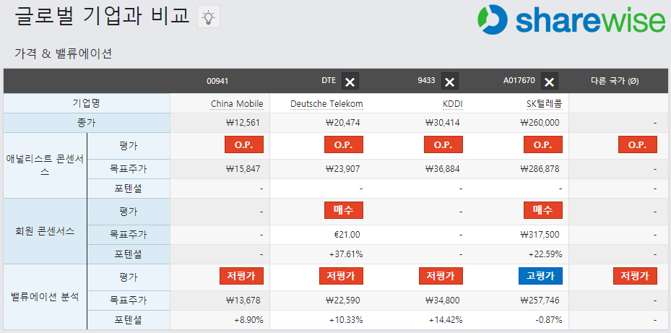Click the 회원 콘센서스 group label
671x333 pixels.
(45, 231)
